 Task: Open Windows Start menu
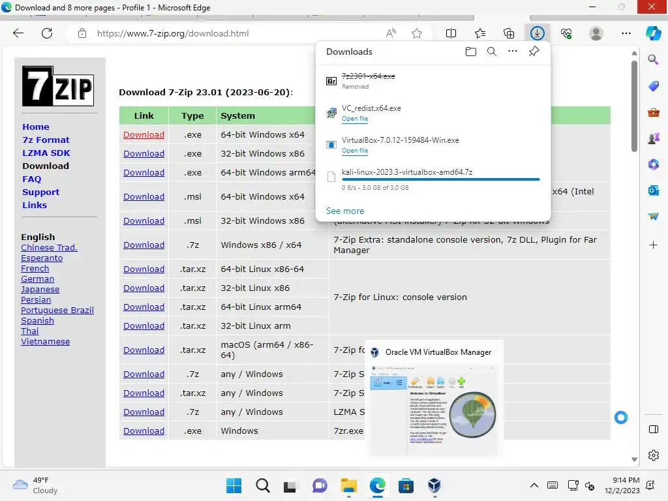click(x=234, y=485)
